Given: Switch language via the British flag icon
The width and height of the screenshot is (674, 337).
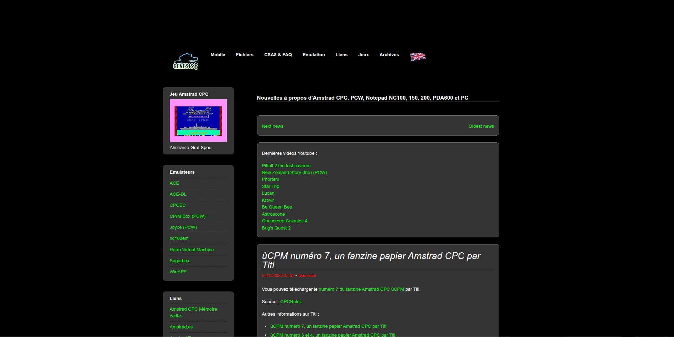Looking at the screenshot, I should [x=418, y=57].
